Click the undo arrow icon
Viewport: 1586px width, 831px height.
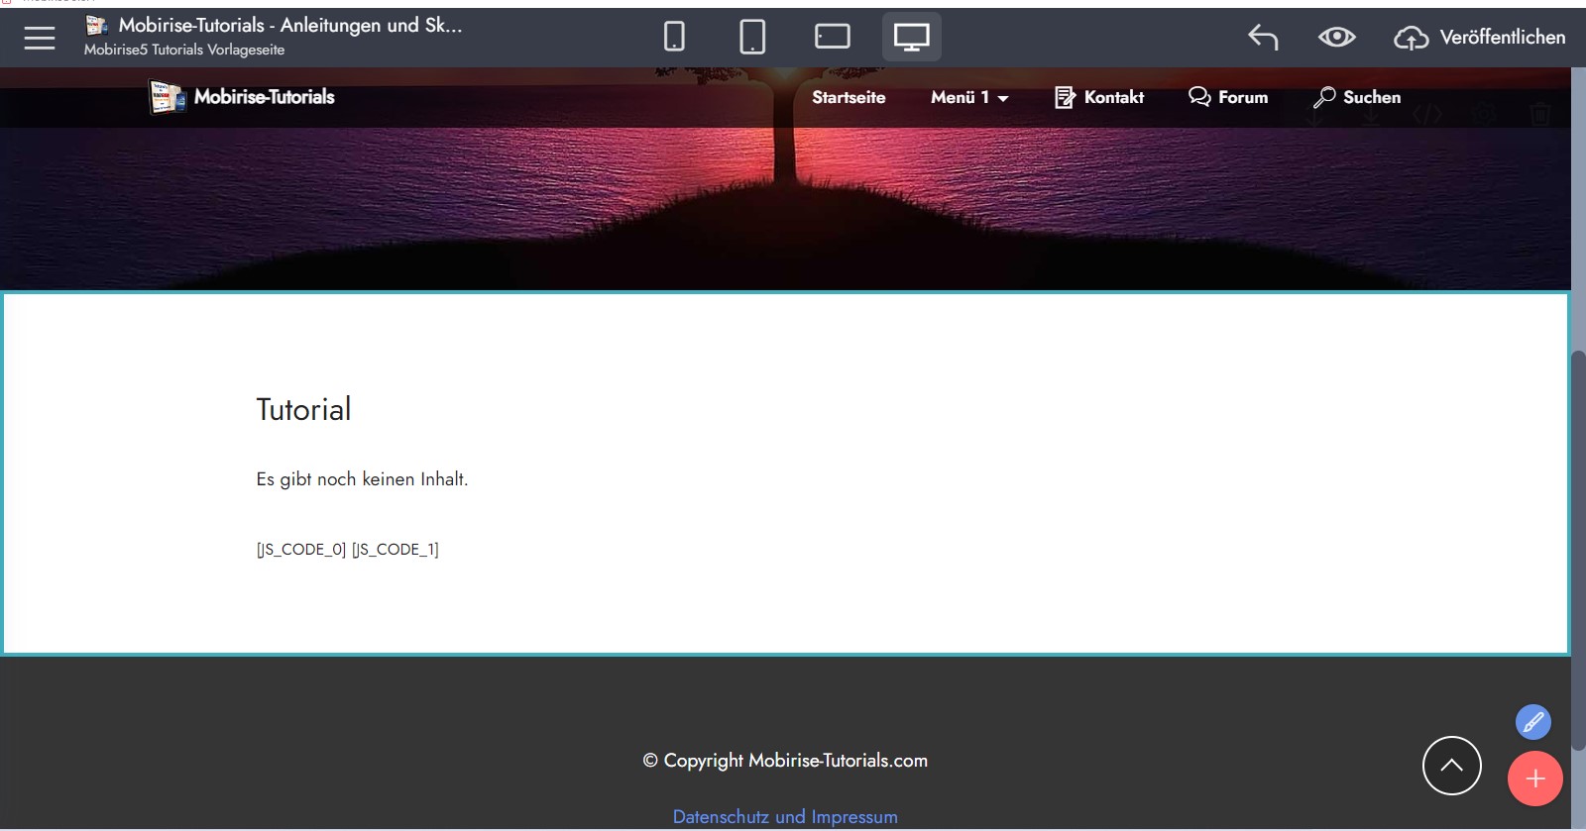coord(1263,38)
